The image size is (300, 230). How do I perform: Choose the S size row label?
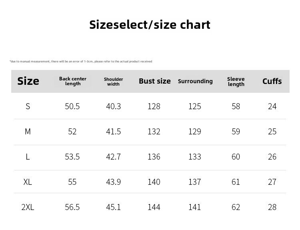(28, 106)
